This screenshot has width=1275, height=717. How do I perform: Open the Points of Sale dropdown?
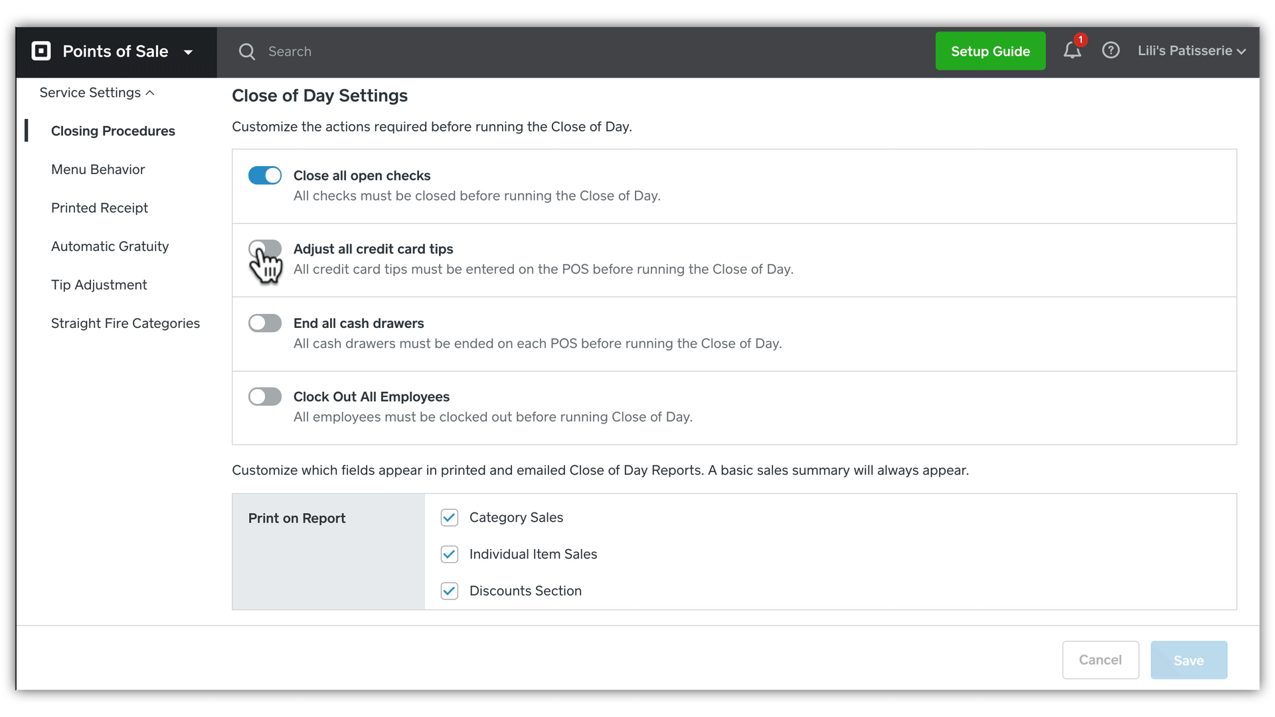click(x=189, y=52)
